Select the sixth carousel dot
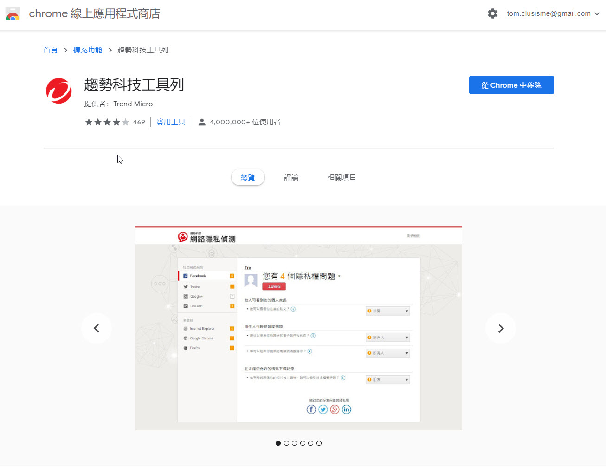Image resolution: width=606 pixels, height=474 pixels. (x=319, y=443)
